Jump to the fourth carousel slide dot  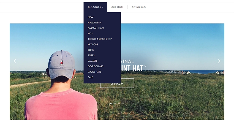[x=123, y=103]
